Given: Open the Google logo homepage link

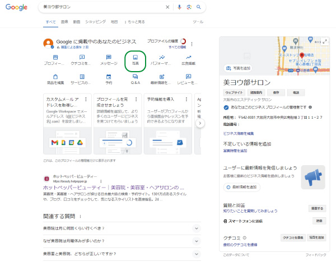Looking at the screenshot, I should (x=16, y=7).
